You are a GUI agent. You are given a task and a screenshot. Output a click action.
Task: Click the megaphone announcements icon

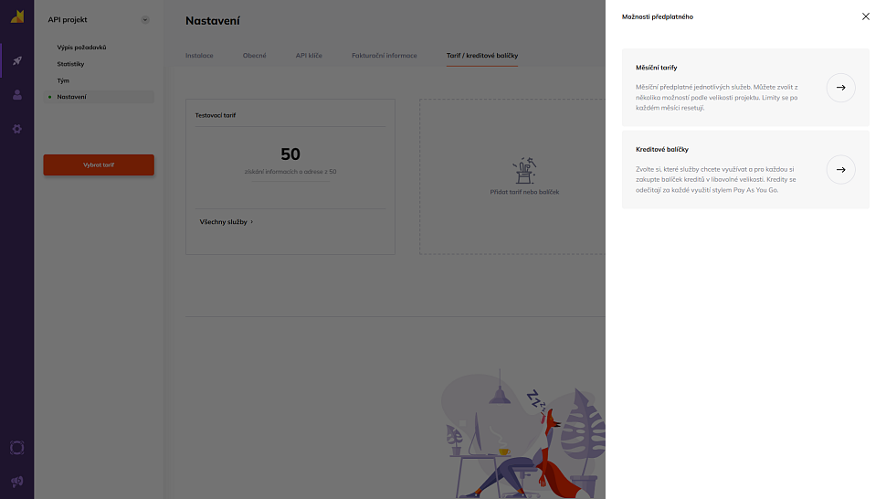tap(16, 481)
